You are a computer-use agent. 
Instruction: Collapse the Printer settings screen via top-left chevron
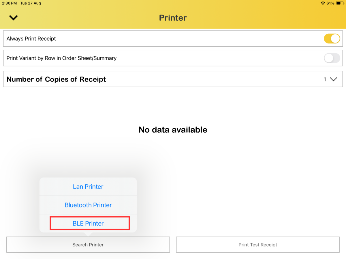click(13, 18)
